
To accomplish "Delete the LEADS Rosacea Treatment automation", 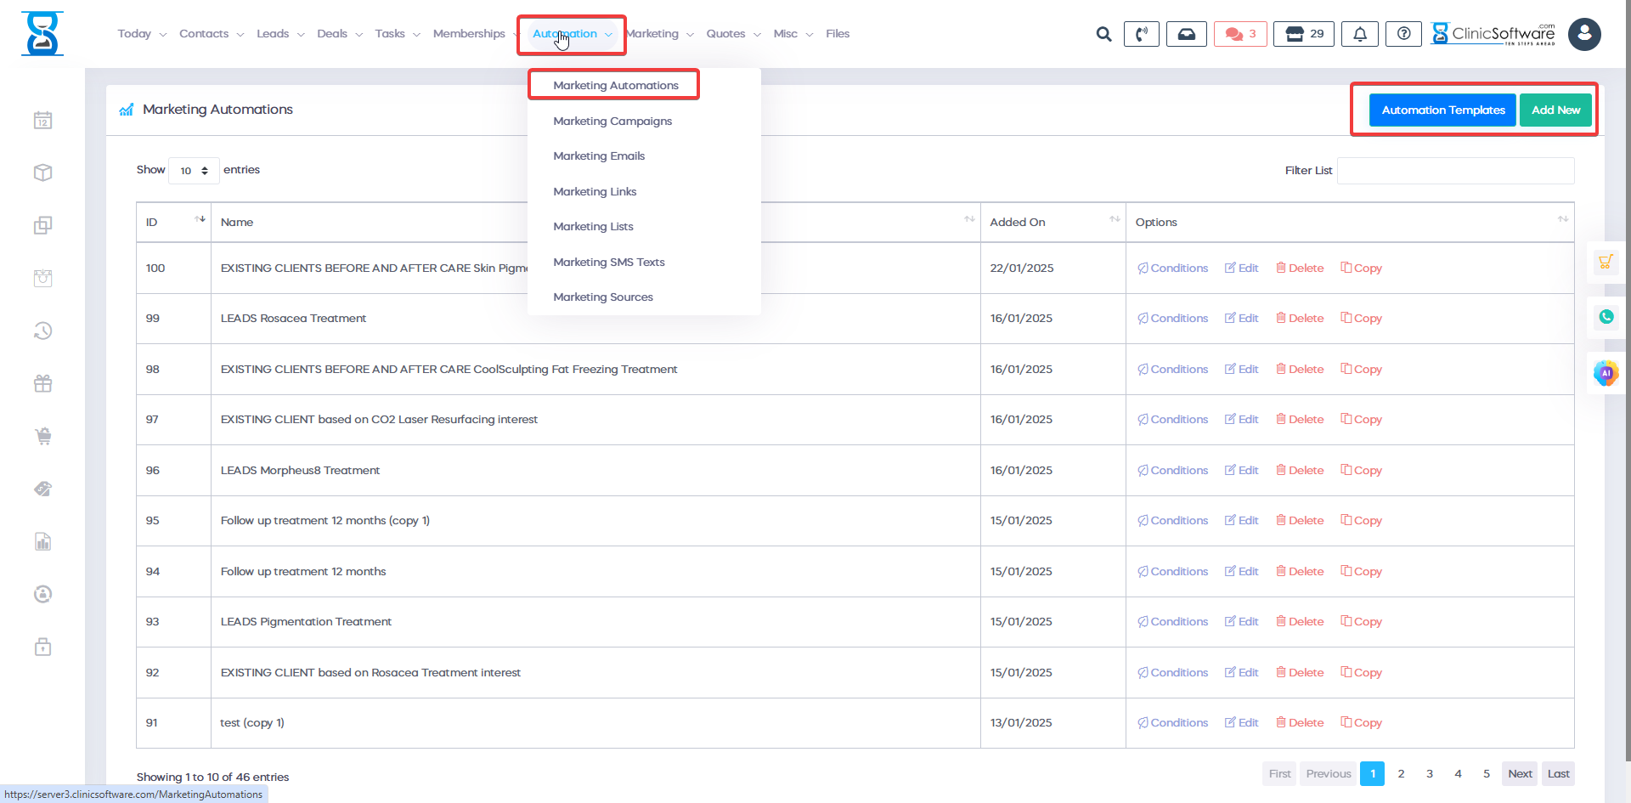I will pos(1300,319).
